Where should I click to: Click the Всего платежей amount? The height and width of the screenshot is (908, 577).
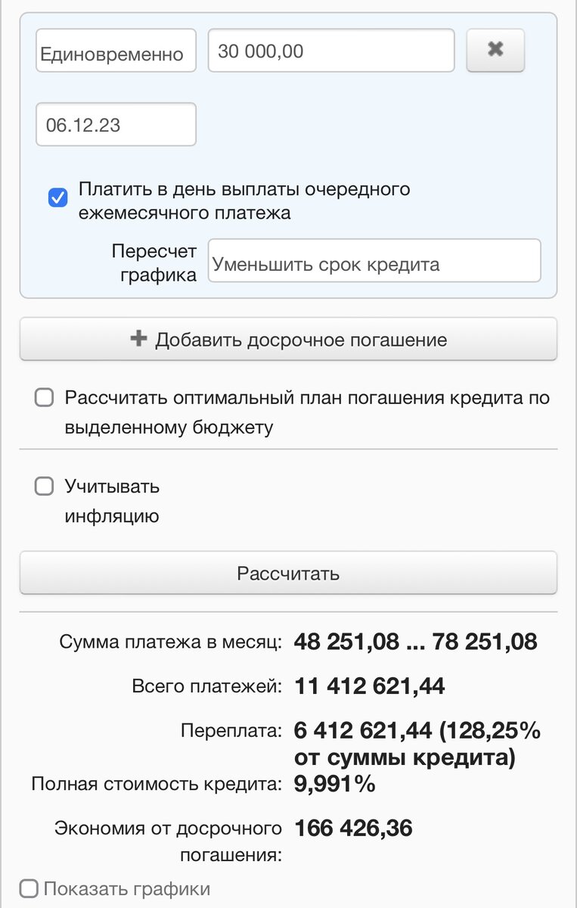(369, 686)
